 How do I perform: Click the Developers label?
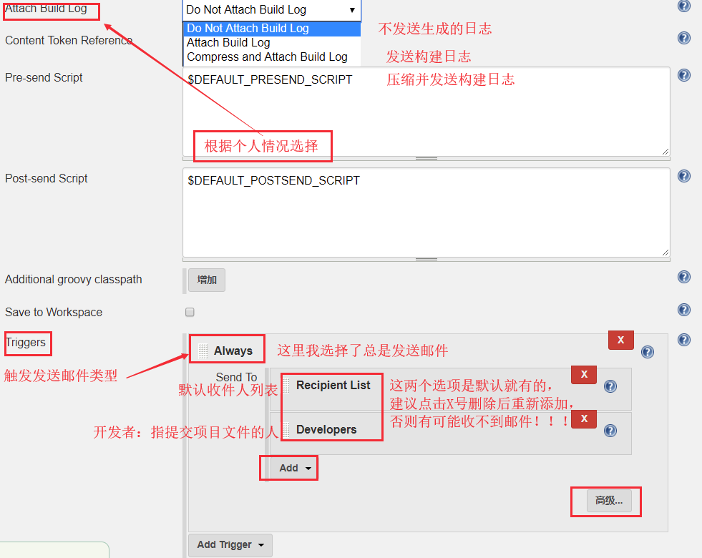(326, 429)
